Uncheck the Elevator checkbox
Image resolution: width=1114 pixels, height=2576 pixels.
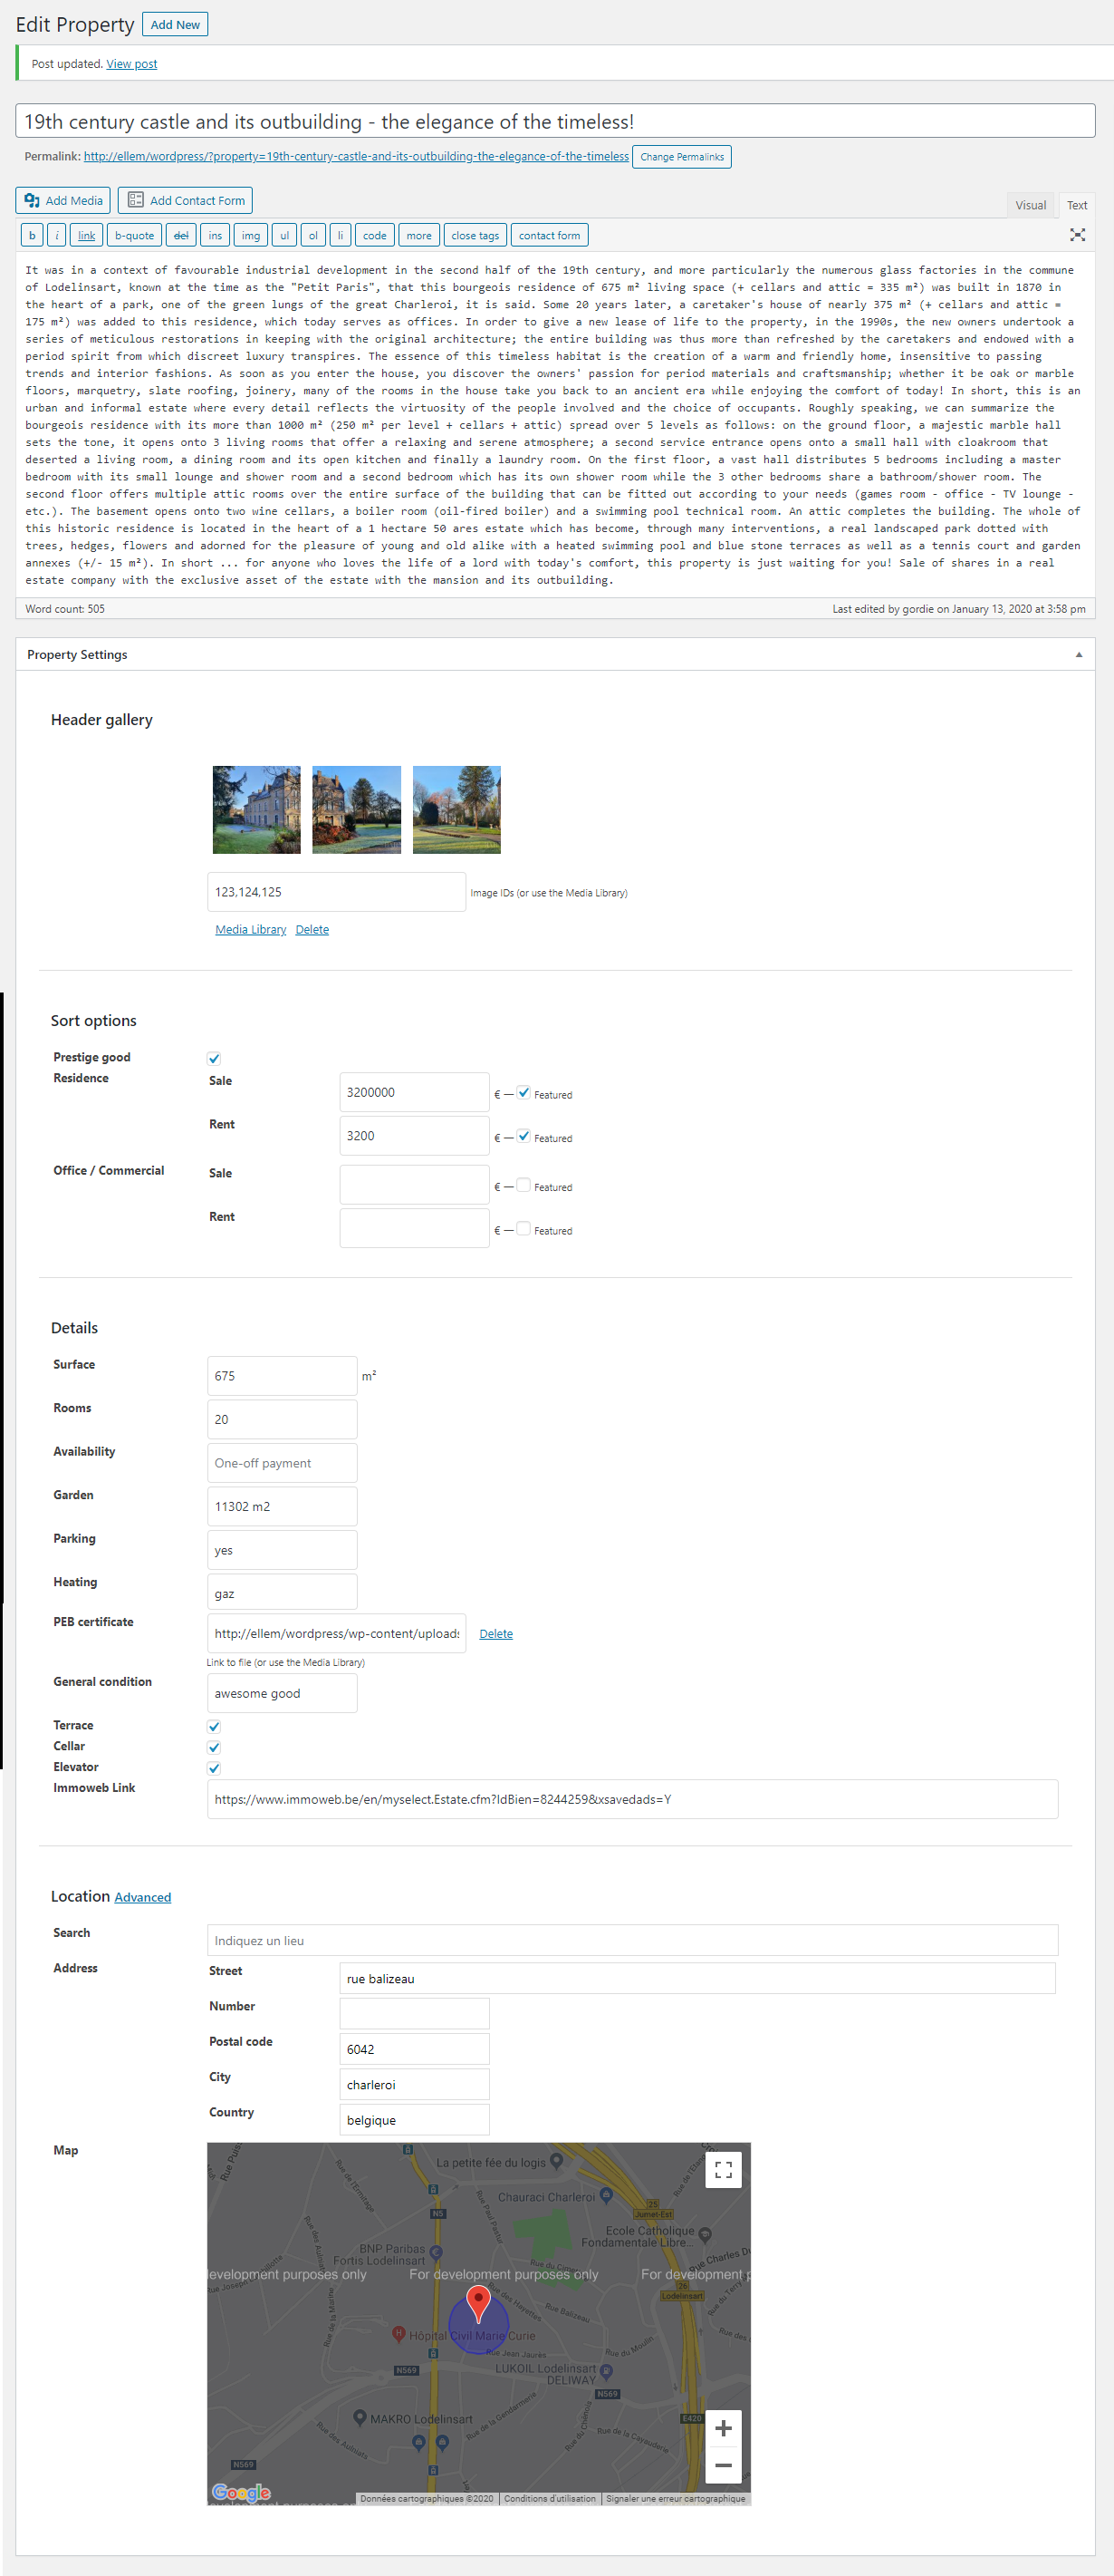point(214,1768)
